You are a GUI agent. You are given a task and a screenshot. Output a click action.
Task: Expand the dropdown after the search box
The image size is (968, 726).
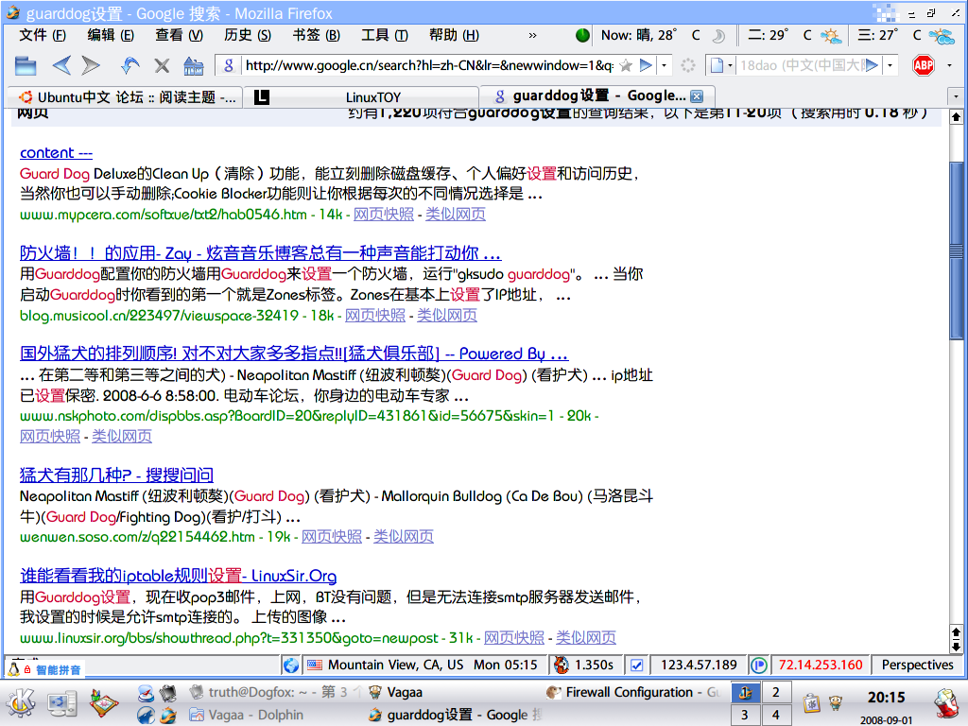tap(890, 65)
